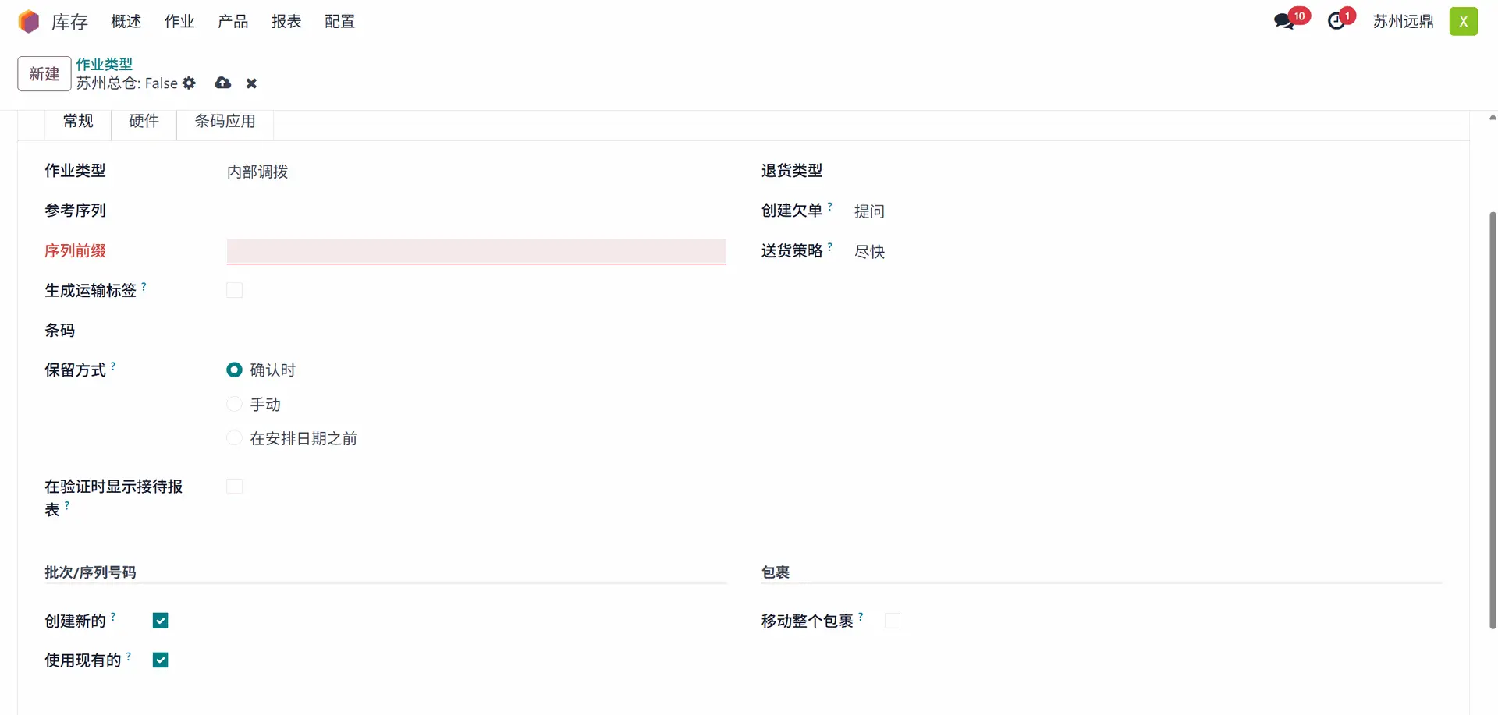This screenshot has height=715, width=1498.
Task: Open the 作业类型 dropdown showing 内部调拨
Action: (476, 172)
